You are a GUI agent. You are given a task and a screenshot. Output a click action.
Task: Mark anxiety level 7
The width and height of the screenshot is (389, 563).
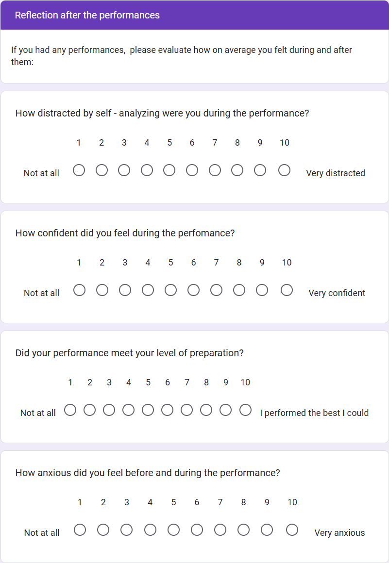[220, 530]
